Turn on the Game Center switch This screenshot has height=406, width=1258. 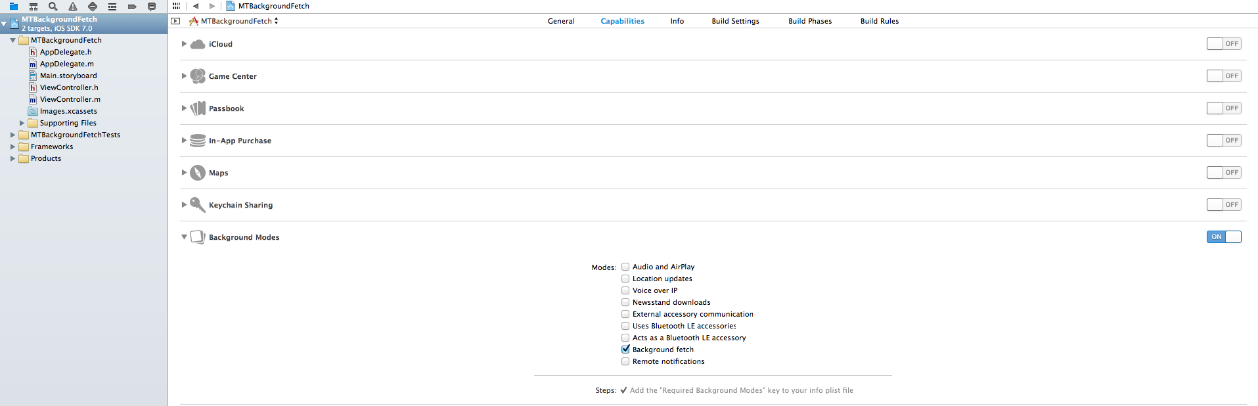click(x=1224, y=76)
